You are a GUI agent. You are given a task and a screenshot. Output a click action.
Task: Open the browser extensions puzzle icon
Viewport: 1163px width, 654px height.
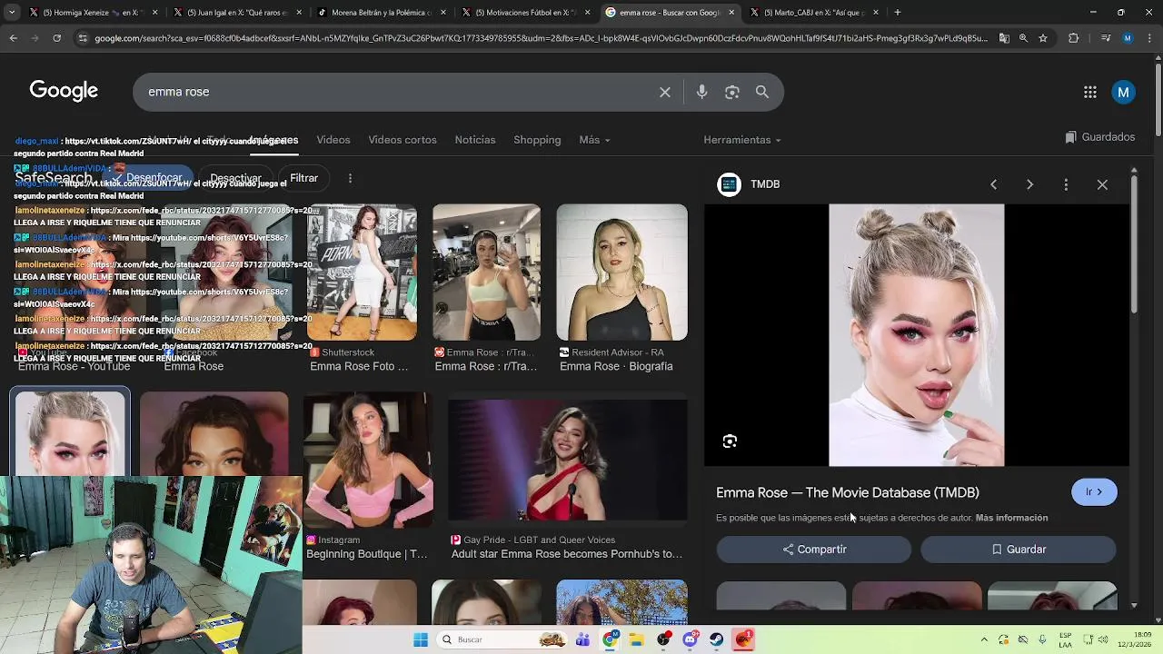click(x=1073, y=38)
